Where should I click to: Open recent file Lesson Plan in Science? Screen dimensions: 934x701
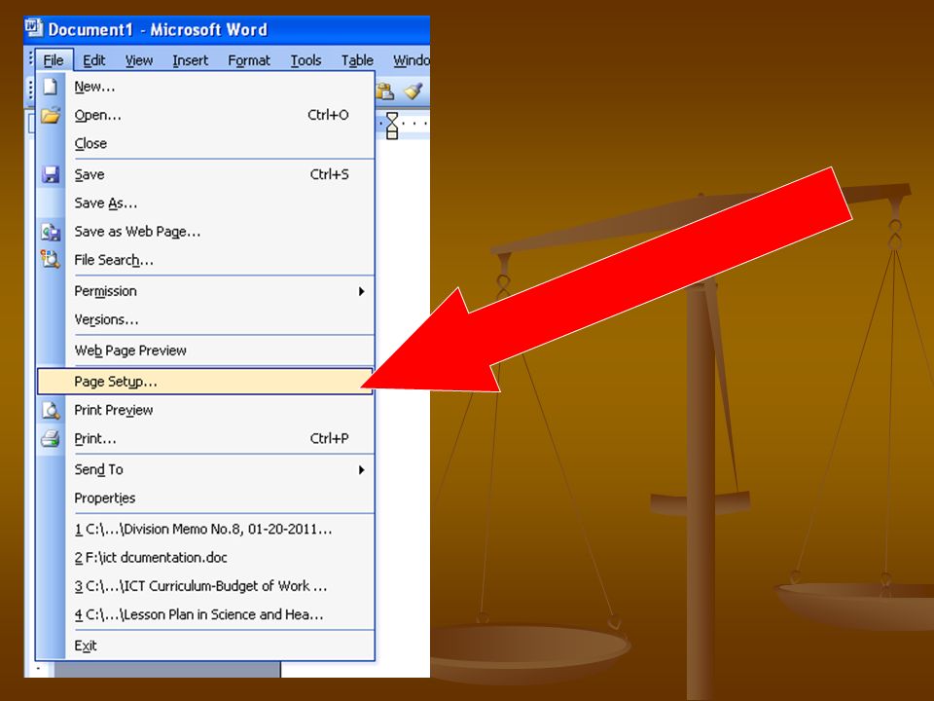205,614
